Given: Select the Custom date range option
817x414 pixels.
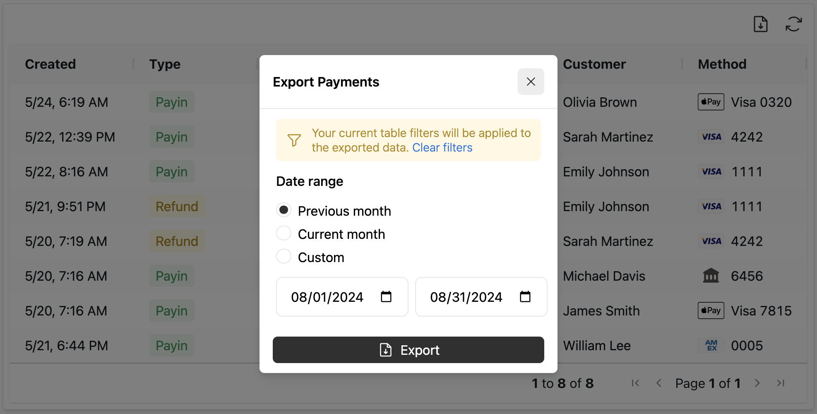Looking at the screenshot, I should coord(284,256).
